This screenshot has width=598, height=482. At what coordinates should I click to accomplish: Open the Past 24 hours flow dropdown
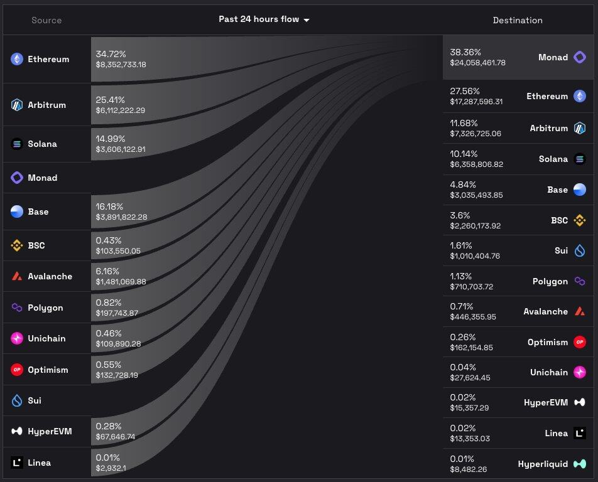click(x=264, y=19)
